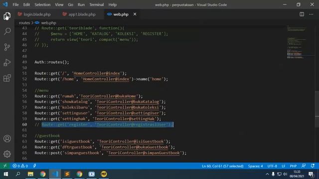Image resolution: width=319 pixels, height=179 pixels.
Task: Change file encoding UTF-8
Action: (272, 166)
